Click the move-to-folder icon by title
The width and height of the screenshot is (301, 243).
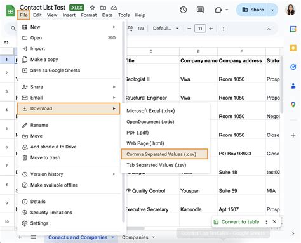pyautogui.click(x=103, y=8)
